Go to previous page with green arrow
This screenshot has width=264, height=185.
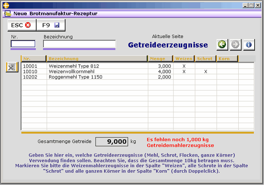click(222, 45)
